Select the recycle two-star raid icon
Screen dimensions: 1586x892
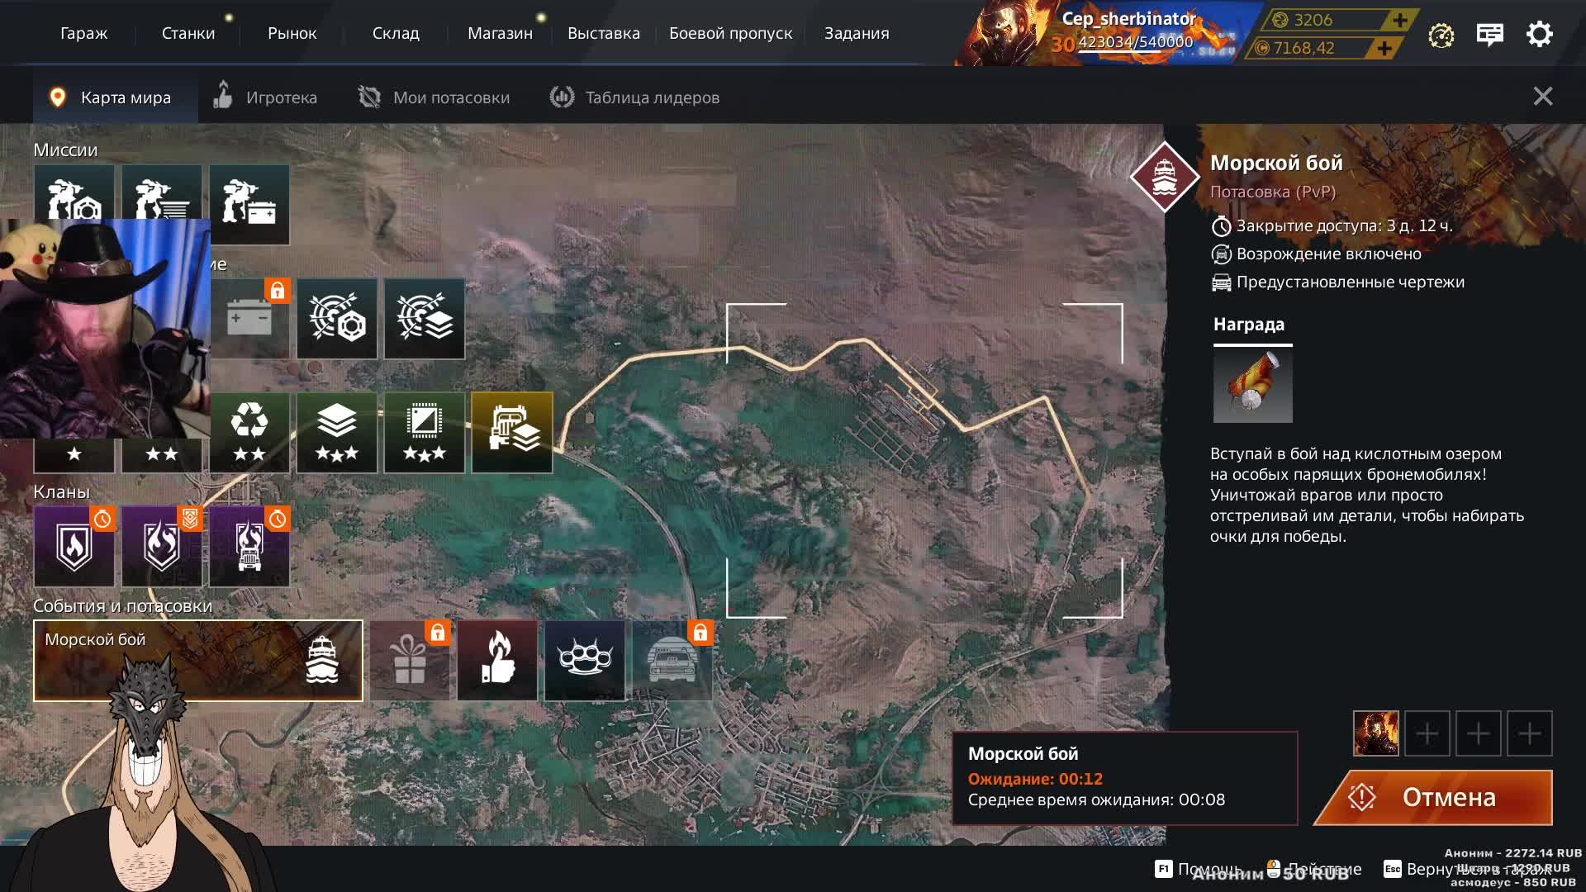[x=249, y=432]
